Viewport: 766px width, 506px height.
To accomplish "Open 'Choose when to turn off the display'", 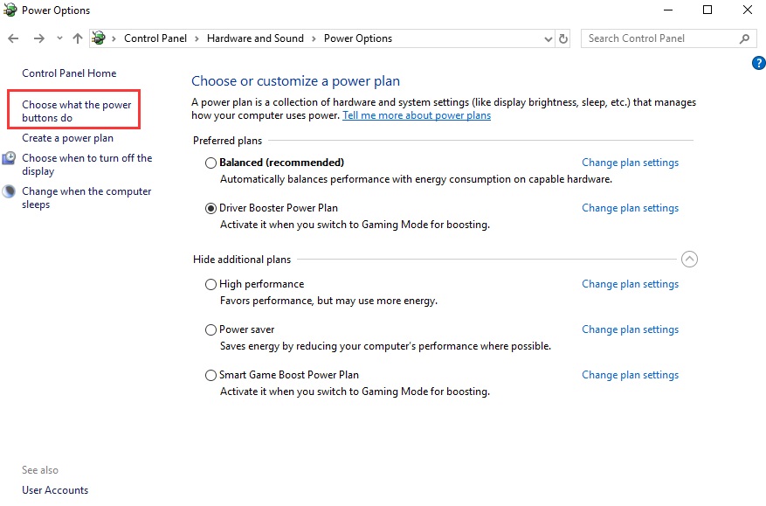I will click(87, 164).
